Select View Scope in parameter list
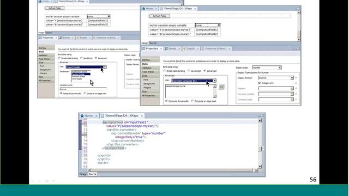Viewport: 349px width, 196px height. (x=77, y=79)
